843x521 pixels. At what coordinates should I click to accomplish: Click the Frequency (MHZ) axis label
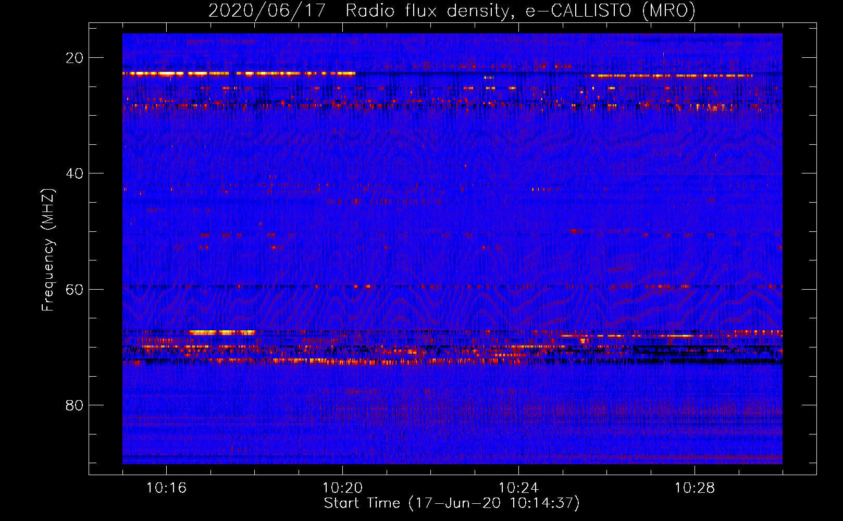(48, 250)
